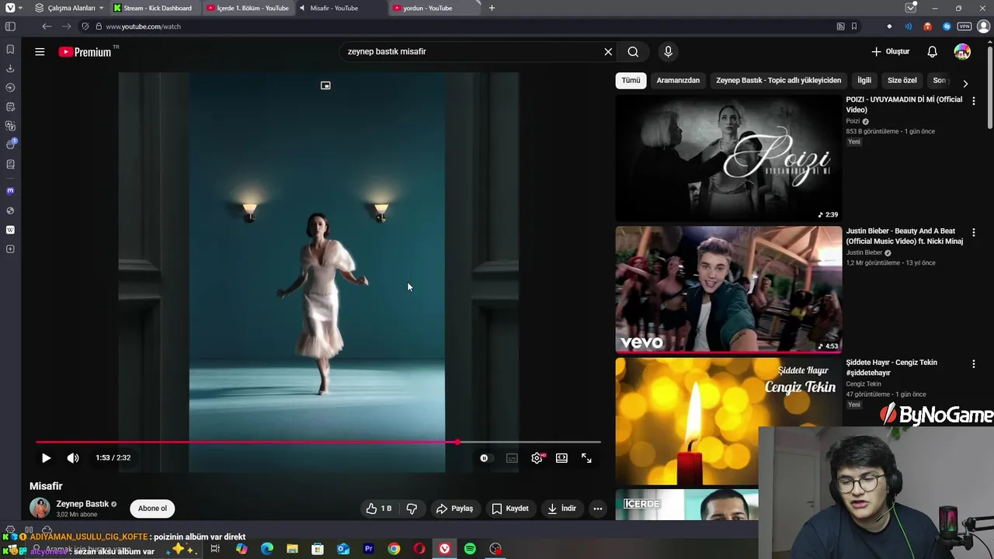Open options menu for Justin Bieber video
The height and width of the screenshot is (559, 994).
[x=973, y=232]
